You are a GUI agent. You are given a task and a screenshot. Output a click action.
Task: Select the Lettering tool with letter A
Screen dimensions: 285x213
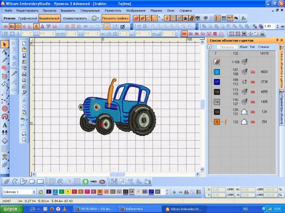(x=5, y=125)
